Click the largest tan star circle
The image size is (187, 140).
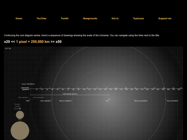[20, 130]
